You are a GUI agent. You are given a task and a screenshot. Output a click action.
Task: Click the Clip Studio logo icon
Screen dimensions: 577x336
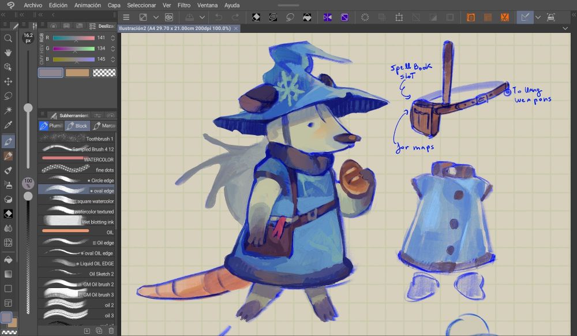(x=10, y=5)
